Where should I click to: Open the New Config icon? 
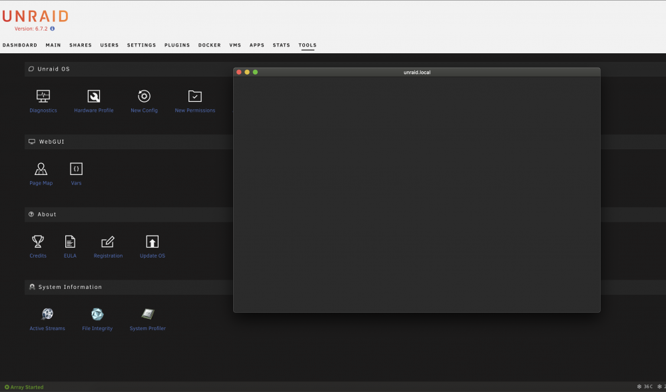(x=145, y=96)
